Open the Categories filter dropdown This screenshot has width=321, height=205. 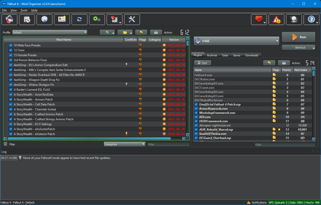(x=124, y=144)
